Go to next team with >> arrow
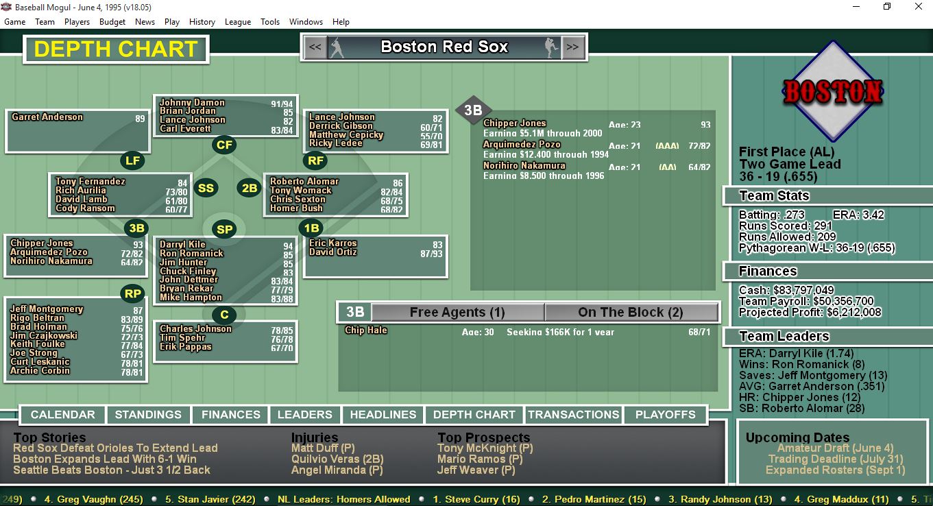 [572, 47]
